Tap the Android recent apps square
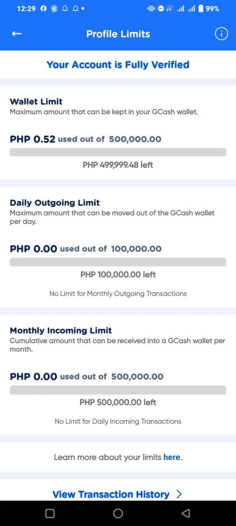 click(x=50, y=513)
